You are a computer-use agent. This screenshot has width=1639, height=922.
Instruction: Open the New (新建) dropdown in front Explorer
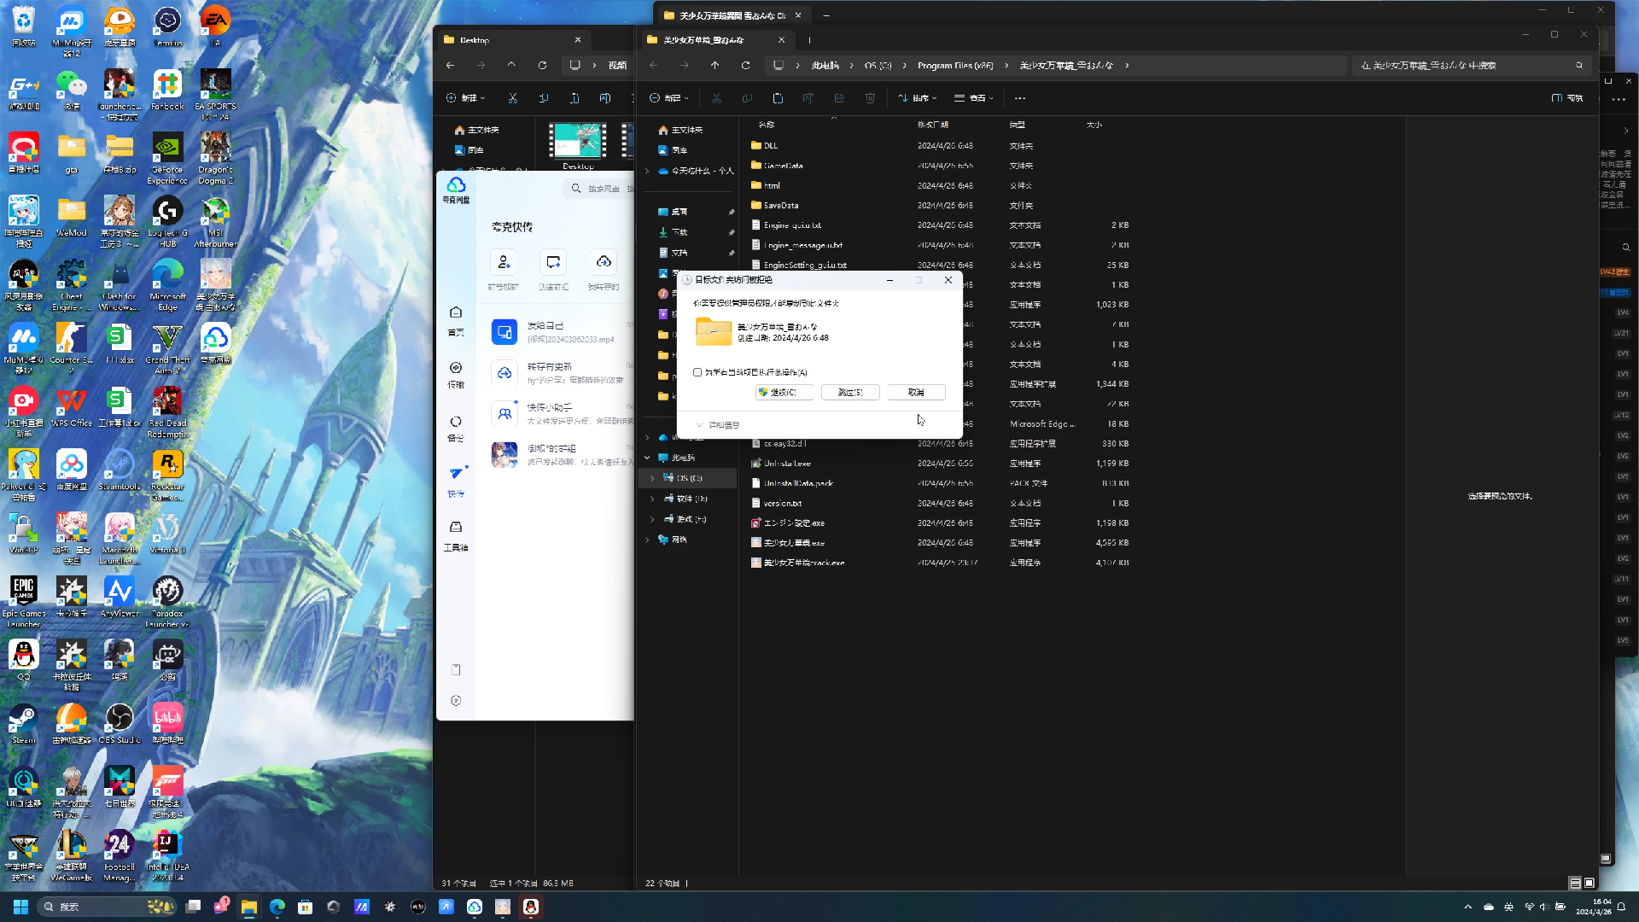click(668, 98)
